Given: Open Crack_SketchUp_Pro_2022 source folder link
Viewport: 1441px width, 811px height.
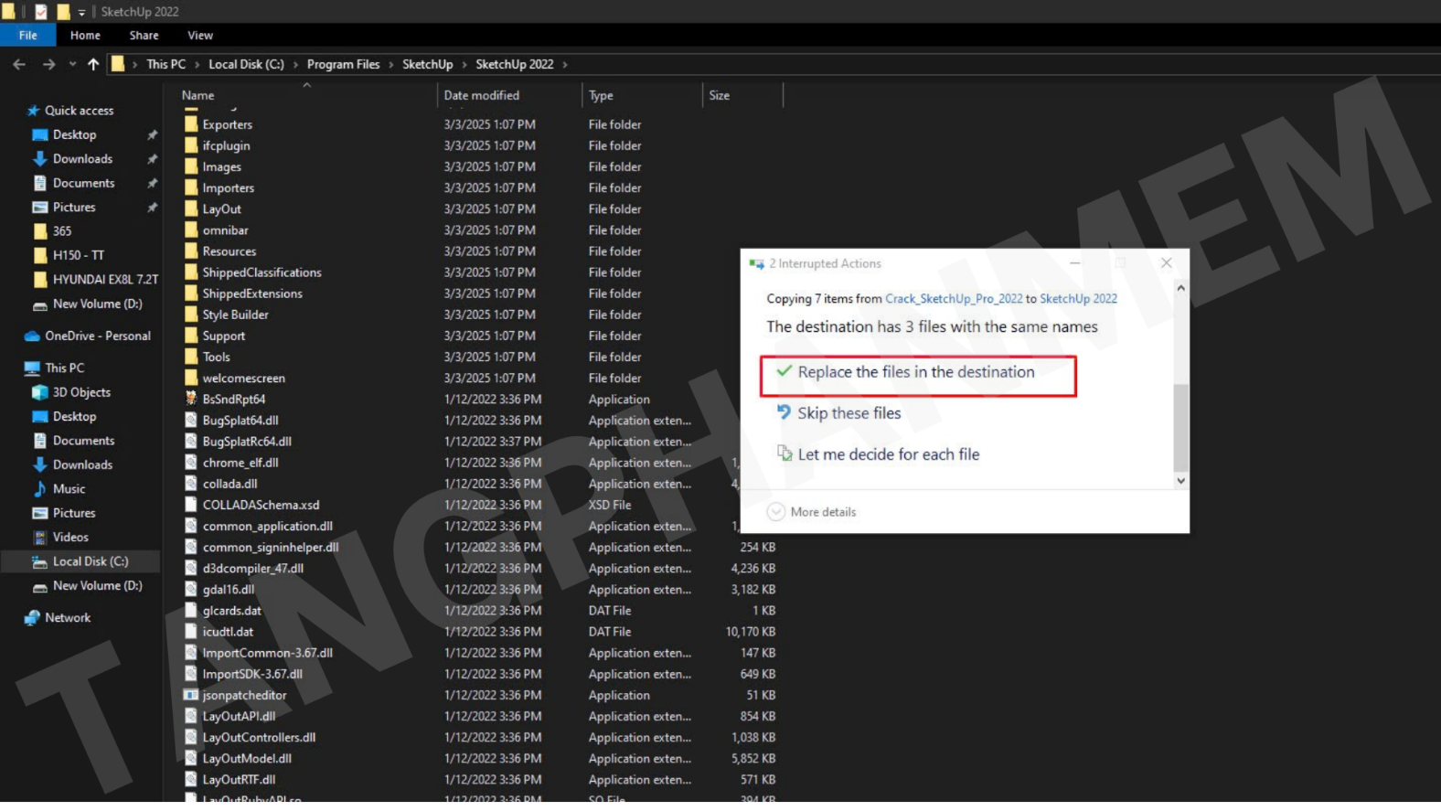Looking at the screenshot, I should 954,299.
